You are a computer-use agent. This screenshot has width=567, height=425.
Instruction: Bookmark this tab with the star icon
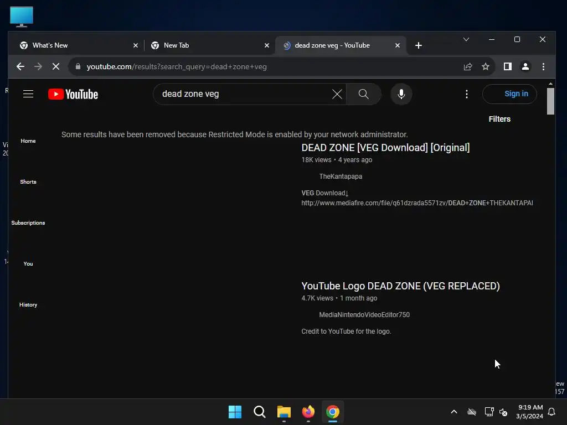pyautogui.click(x=485, y=66)
